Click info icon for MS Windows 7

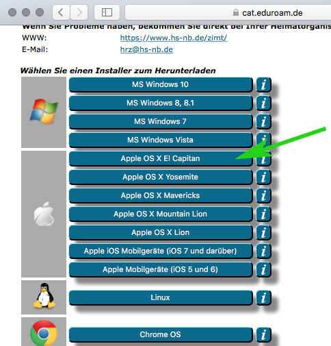pos(263,122)
